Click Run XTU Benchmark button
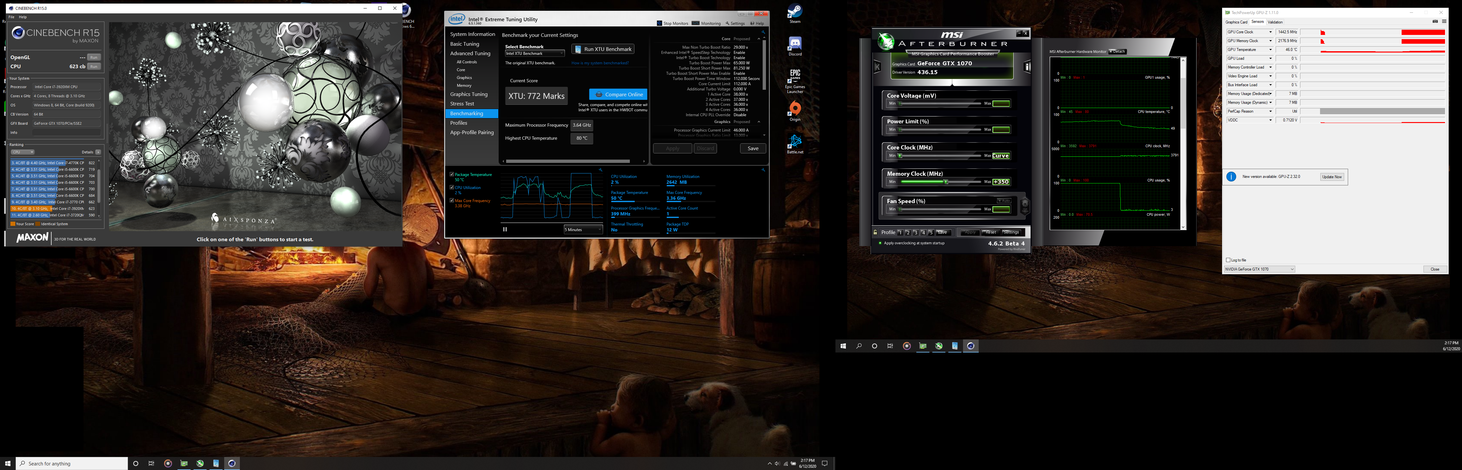This screenshot has width=1462, height=470. (x=603, y=49)
